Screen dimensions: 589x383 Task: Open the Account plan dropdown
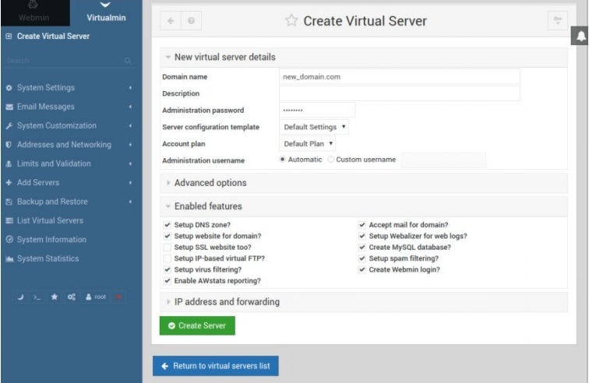tap(308, 144)
